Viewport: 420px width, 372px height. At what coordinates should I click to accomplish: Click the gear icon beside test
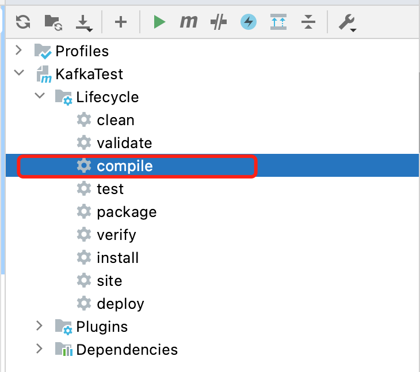(x=84, y=188)
